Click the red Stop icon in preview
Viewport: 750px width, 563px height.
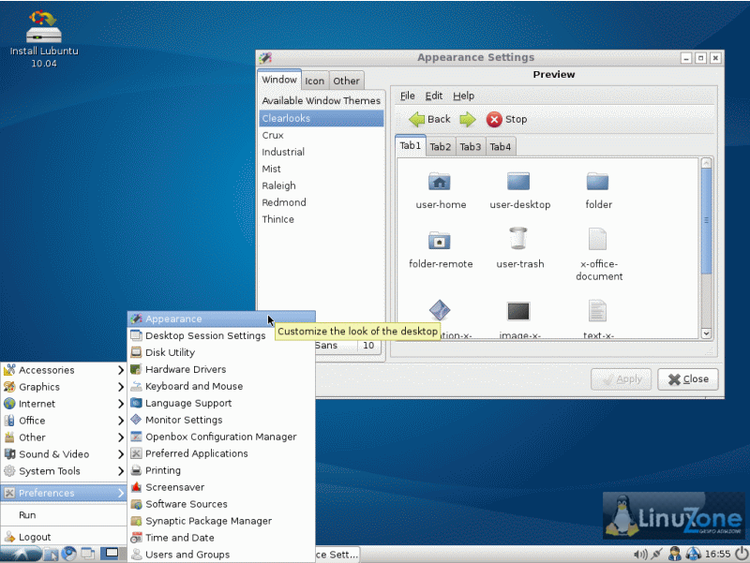tap(494, 119)
